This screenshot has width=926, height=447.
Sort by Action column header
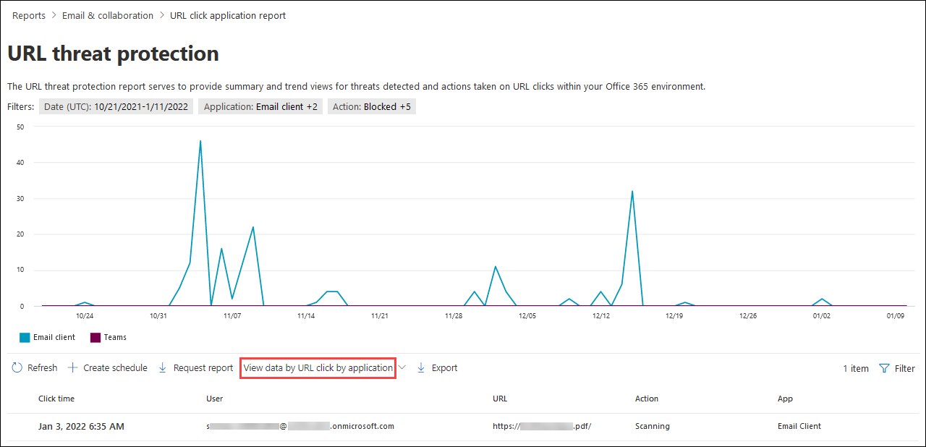click(647, 399)
